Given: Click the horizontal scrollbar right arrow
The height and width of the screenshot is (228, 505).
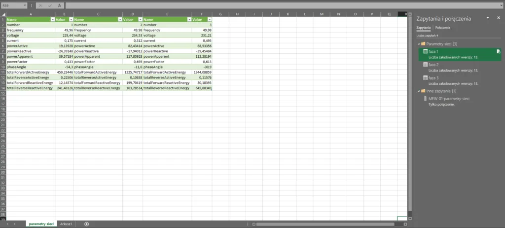Looking at the screenshot, I should pos(405,224).
